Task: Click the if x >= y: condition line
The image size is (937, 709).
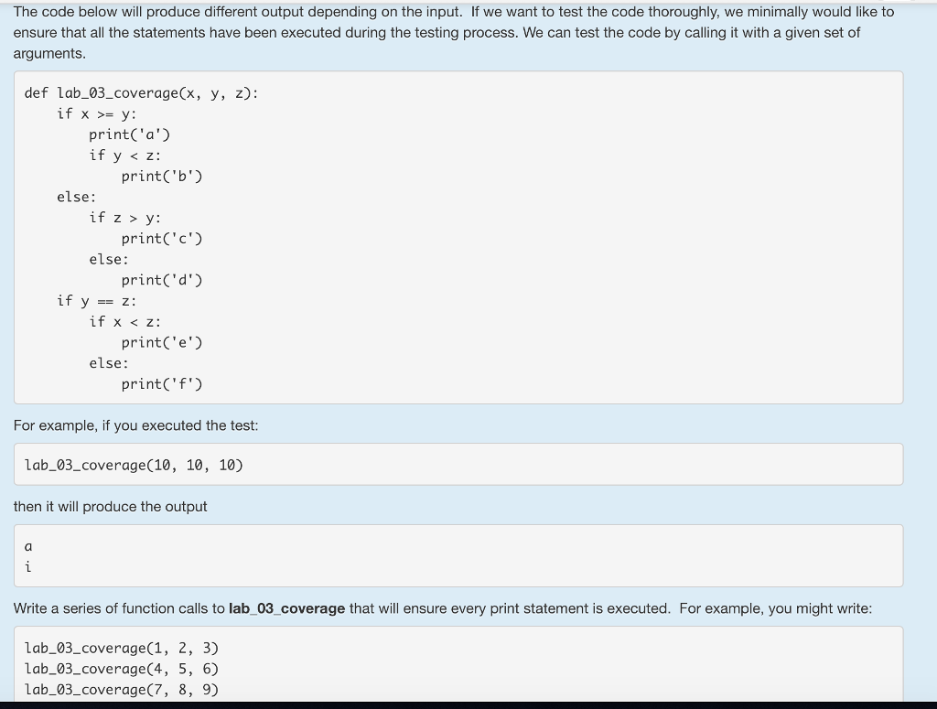Action: [x=97, y=113]
